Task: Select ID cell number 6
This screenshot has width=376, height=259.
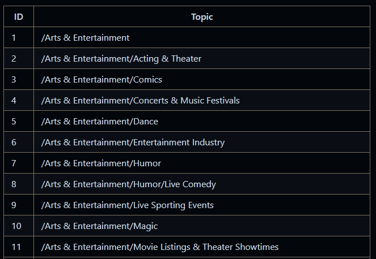Action: (x=14, y=143)
